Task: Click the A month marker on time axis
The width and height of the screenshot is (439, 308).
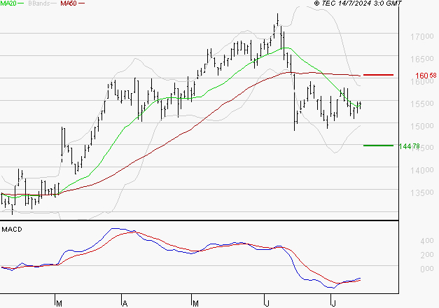Action: pyautogui.click(x=125, y=303)
